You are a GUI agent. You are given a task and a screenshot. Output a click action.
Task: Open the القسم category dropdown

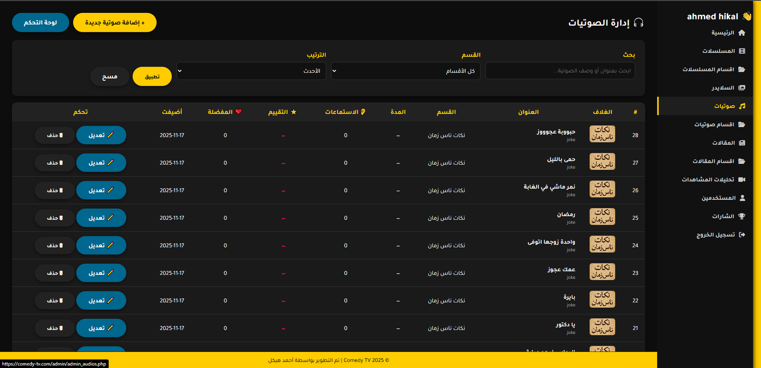[405, 71]
